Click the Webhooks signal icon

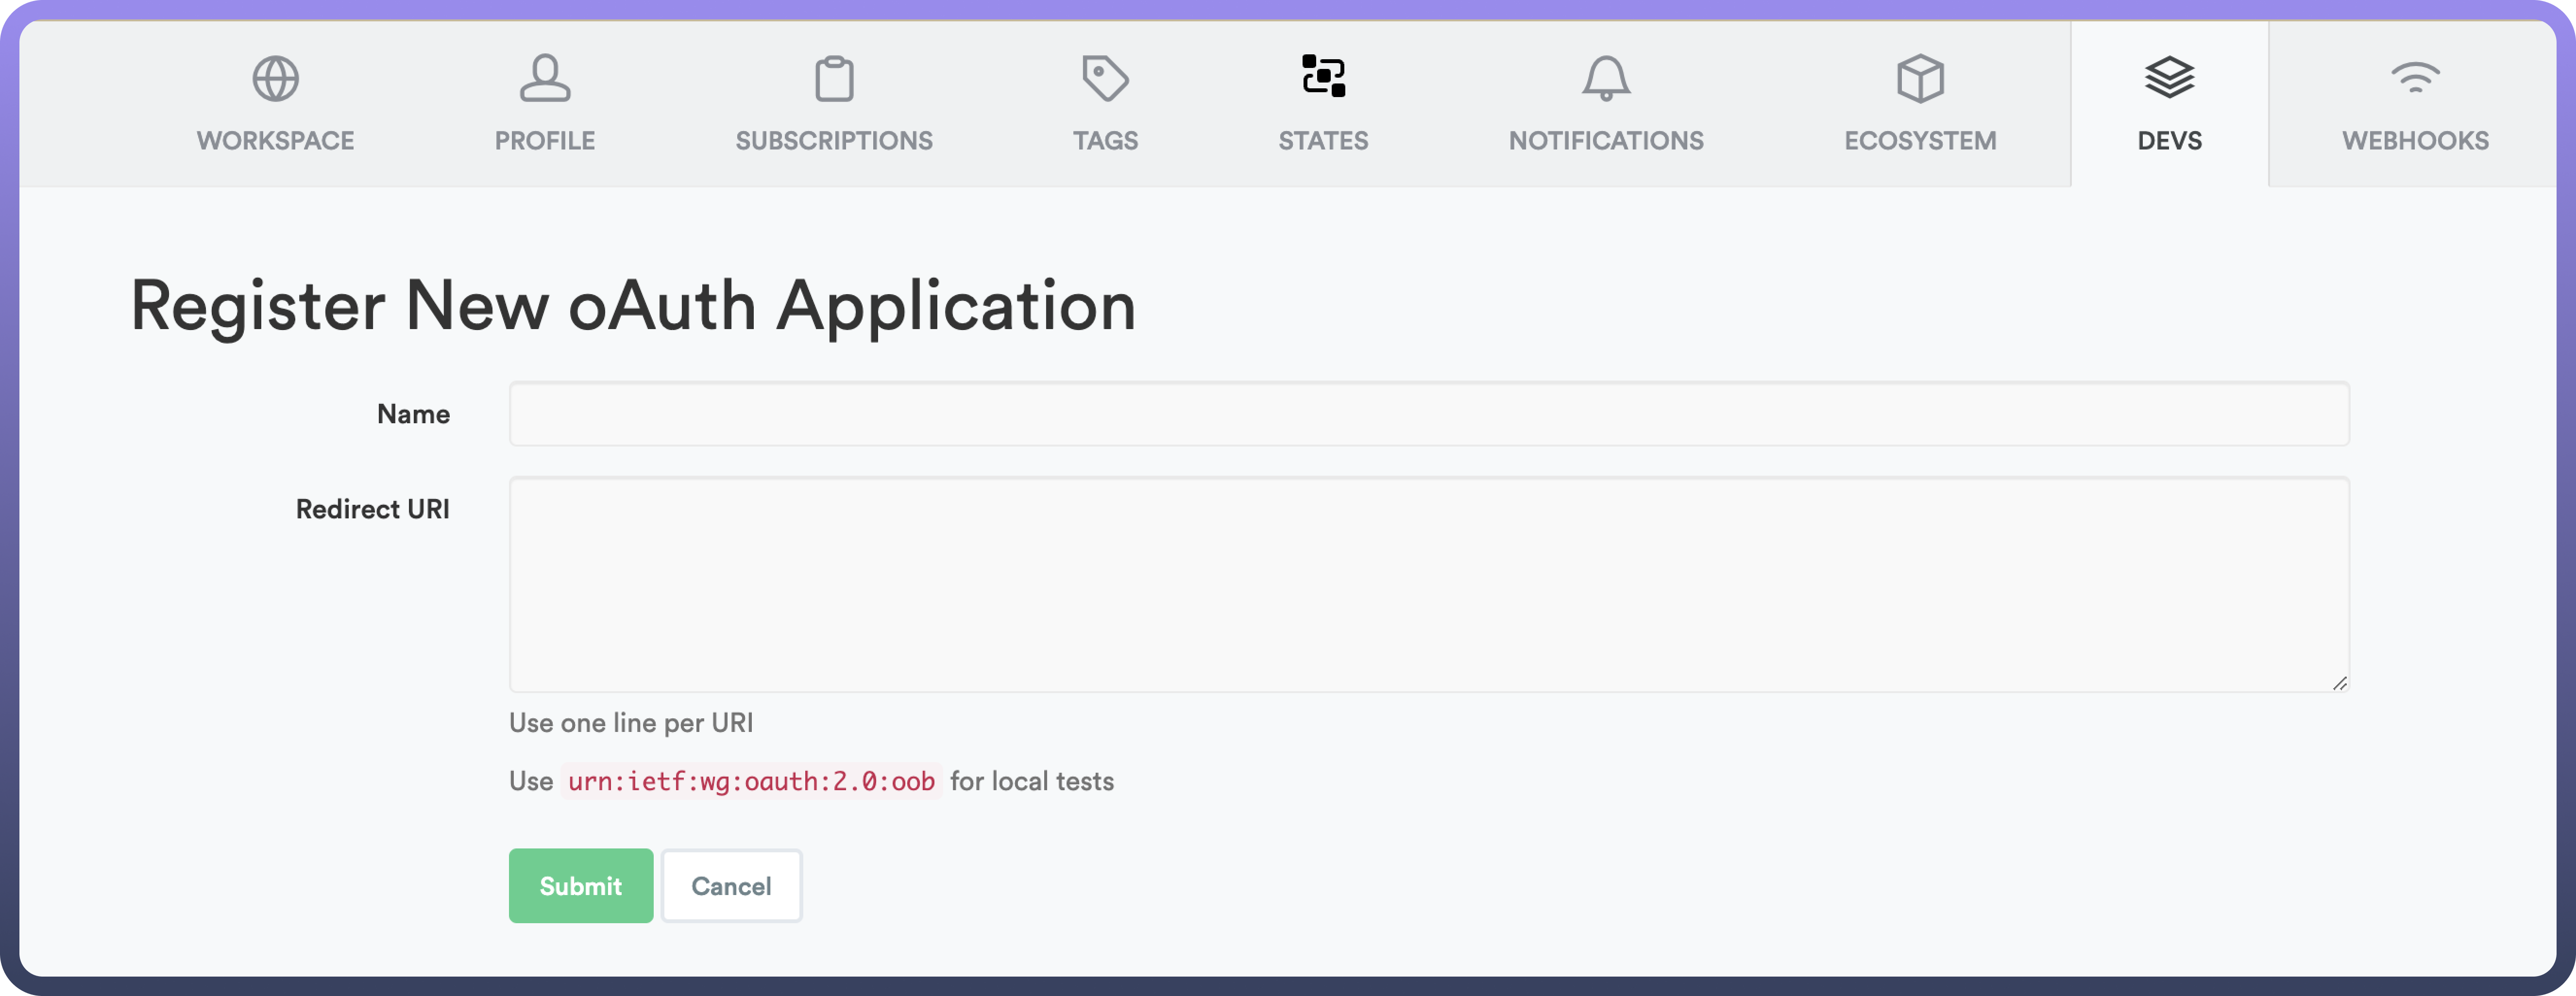coord(2415,77)
